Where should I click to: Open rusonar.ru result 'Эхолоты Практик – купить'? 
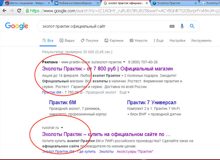tap(106, 134)
